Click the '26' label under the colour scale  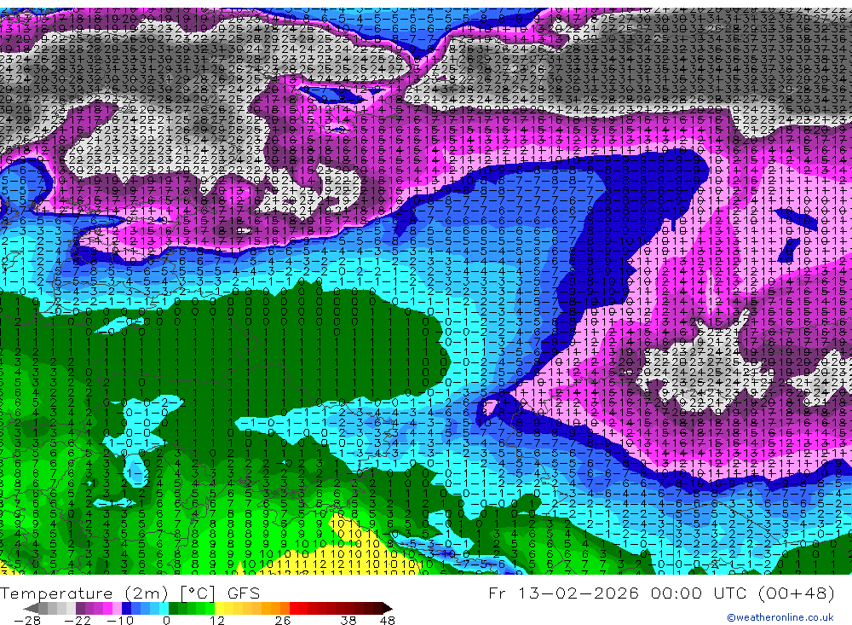(x=283, y=620)
